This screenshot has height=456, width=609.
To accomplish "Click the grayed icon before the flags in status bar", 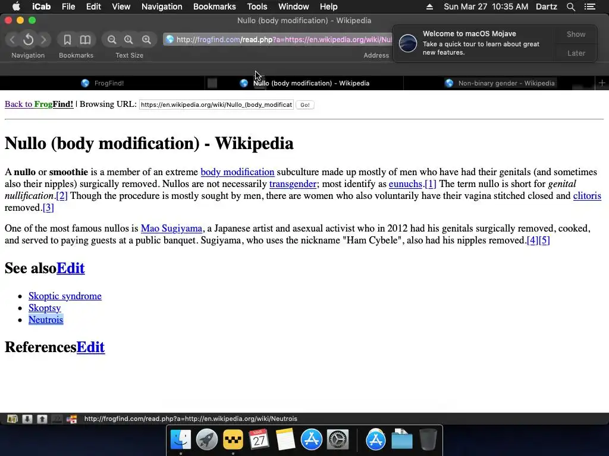I will (x=56, y=419).
